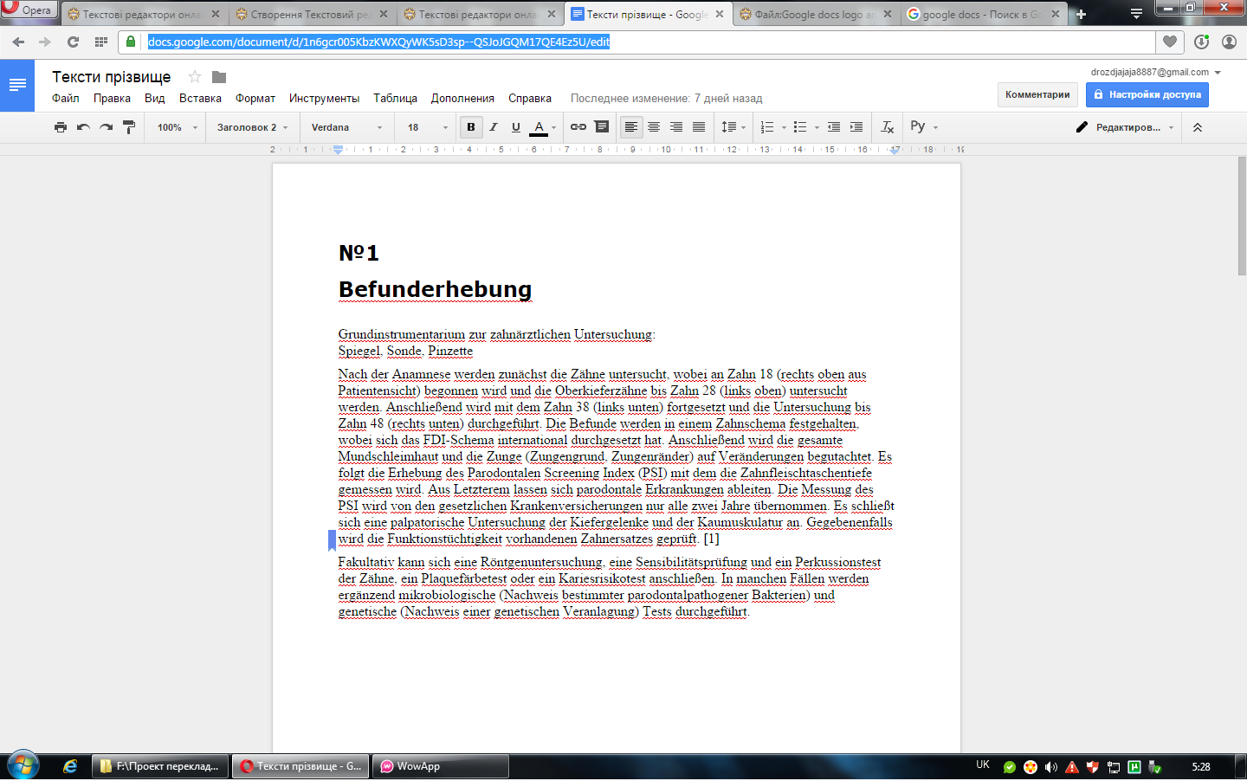Open the Файл menu
This screenshot has width=1247, height=781.
click(66, 98)
